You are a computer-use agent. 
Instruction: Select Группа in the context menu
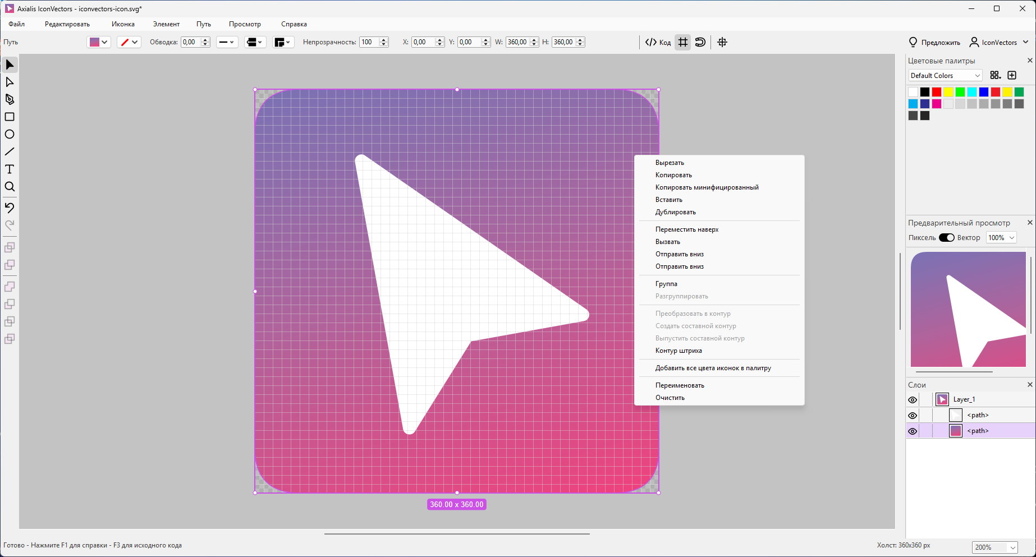tap(719, 284)
